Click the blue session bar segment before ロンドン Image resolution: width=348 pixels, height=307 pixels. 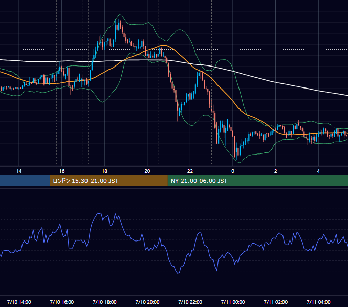[25, 181]
